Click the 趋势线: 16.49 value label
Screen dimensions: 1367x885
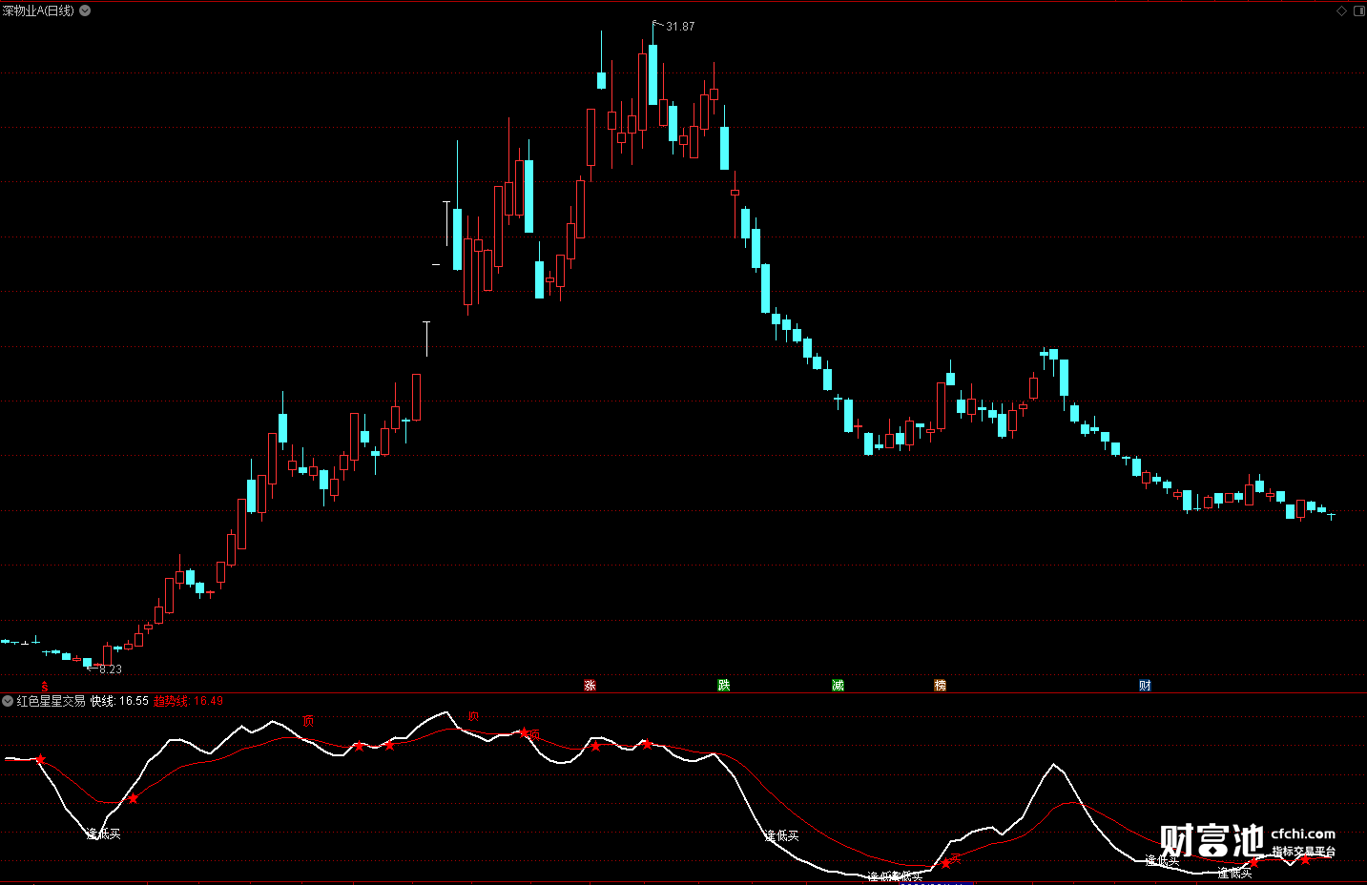188,701
